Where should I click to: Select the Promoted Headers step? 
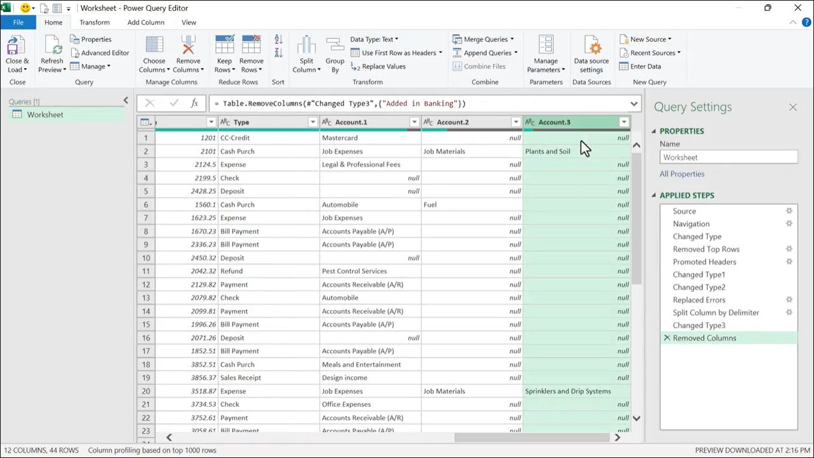tap(704, 262)
